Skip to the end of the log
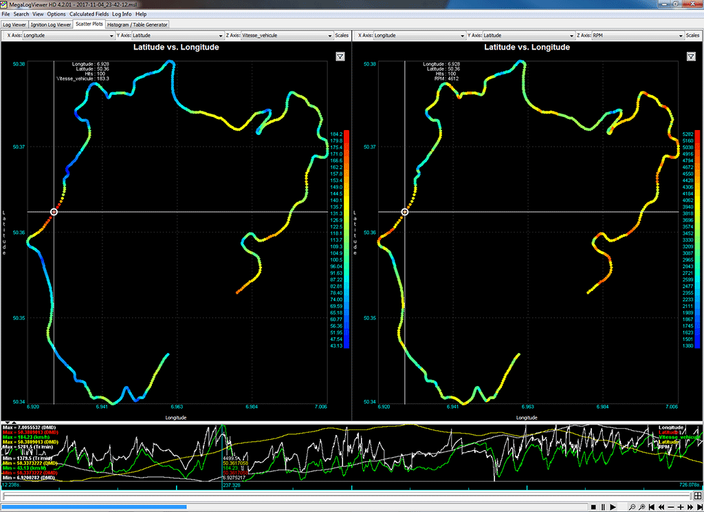The width and height of the screenshot is (704, 512). [x=699, y=507]
